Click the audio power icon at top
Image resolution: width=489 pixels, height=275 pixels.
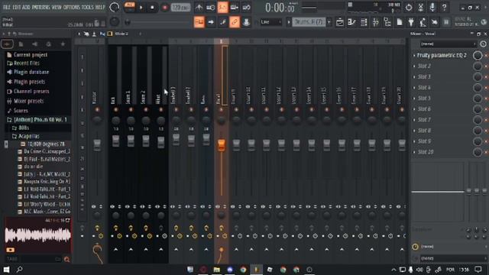pos(409,7)
